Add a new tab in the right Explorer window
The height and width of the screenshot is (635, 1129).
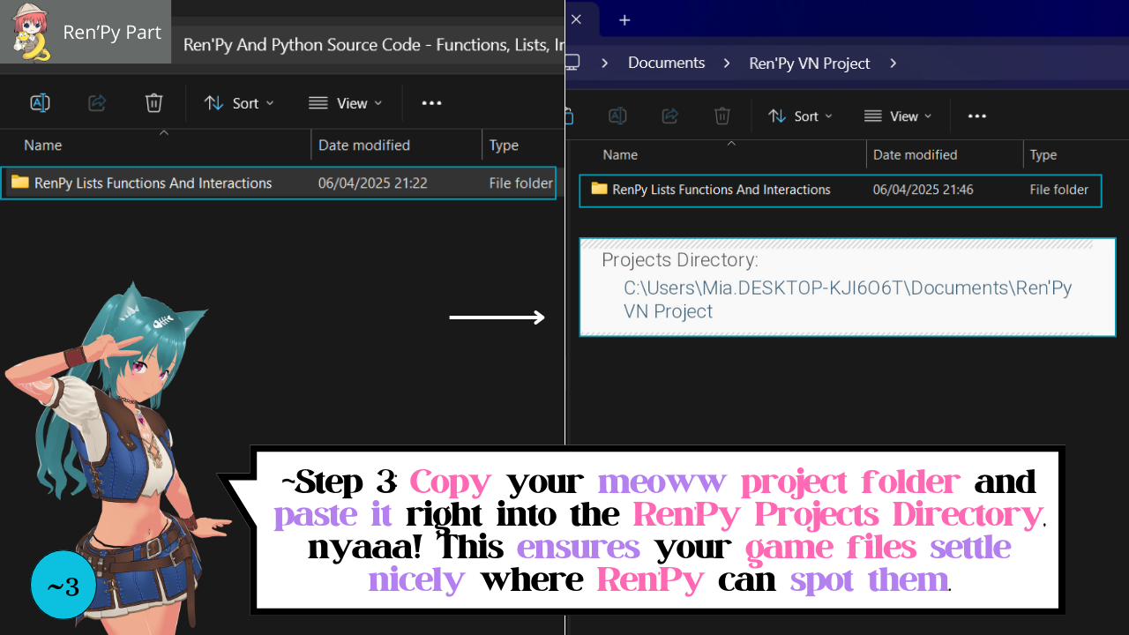pos(624,19)
